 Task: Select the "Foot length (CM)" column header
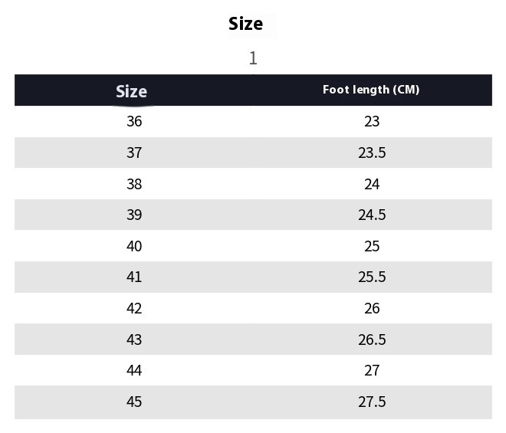371,90
